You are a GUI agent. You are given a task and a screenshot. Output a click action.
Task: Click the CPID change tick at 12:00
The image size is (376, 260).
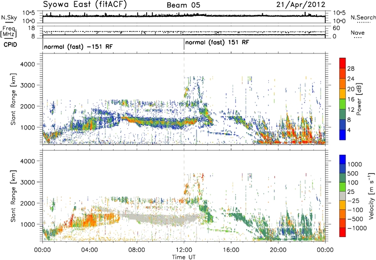[184, 44]
